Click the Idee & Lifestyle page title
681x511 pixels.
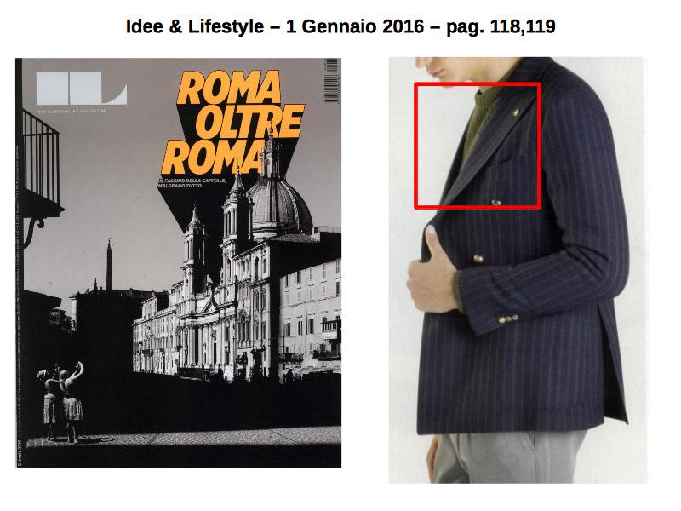[340, 26]
